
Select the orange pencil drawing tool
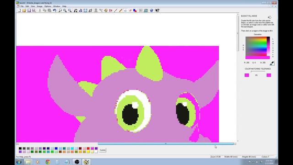[120, 11]
